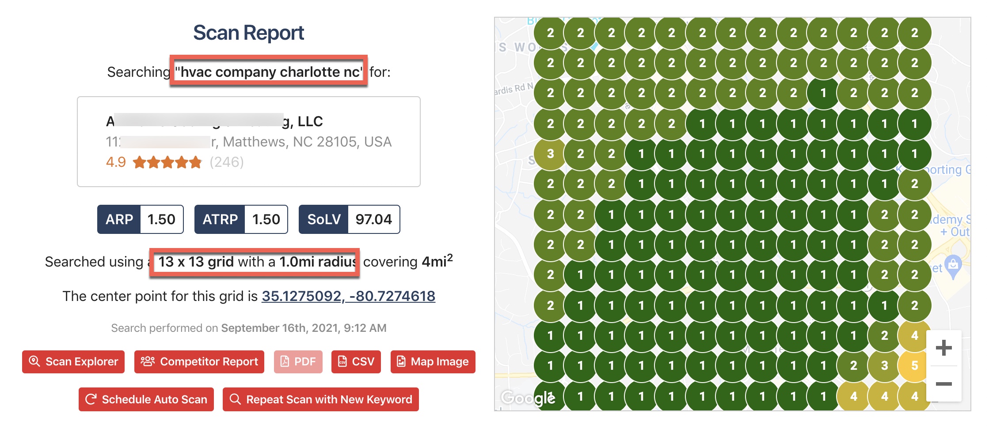This screenshot has width=989, height=436.
Task: Click the orange five-star rating
Action: tap(167, 162)
